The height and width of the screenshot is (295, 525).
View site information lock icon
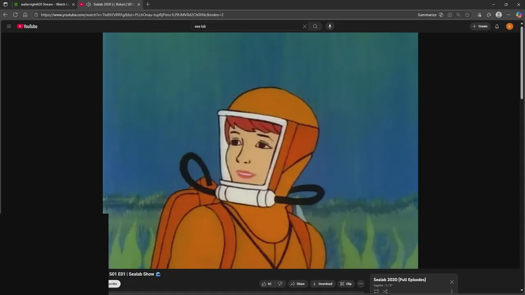click(x=36, y=15)
